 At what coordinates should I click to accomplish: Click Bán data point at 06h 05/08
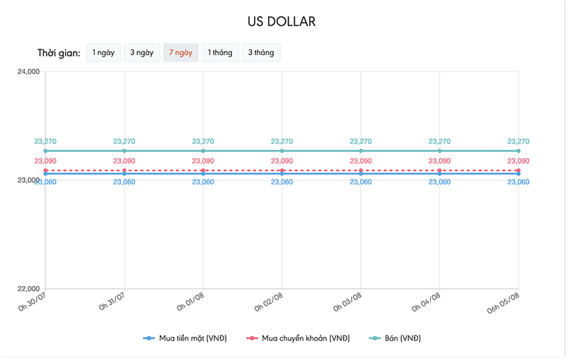pyautogui.click(x=519, y=150)
